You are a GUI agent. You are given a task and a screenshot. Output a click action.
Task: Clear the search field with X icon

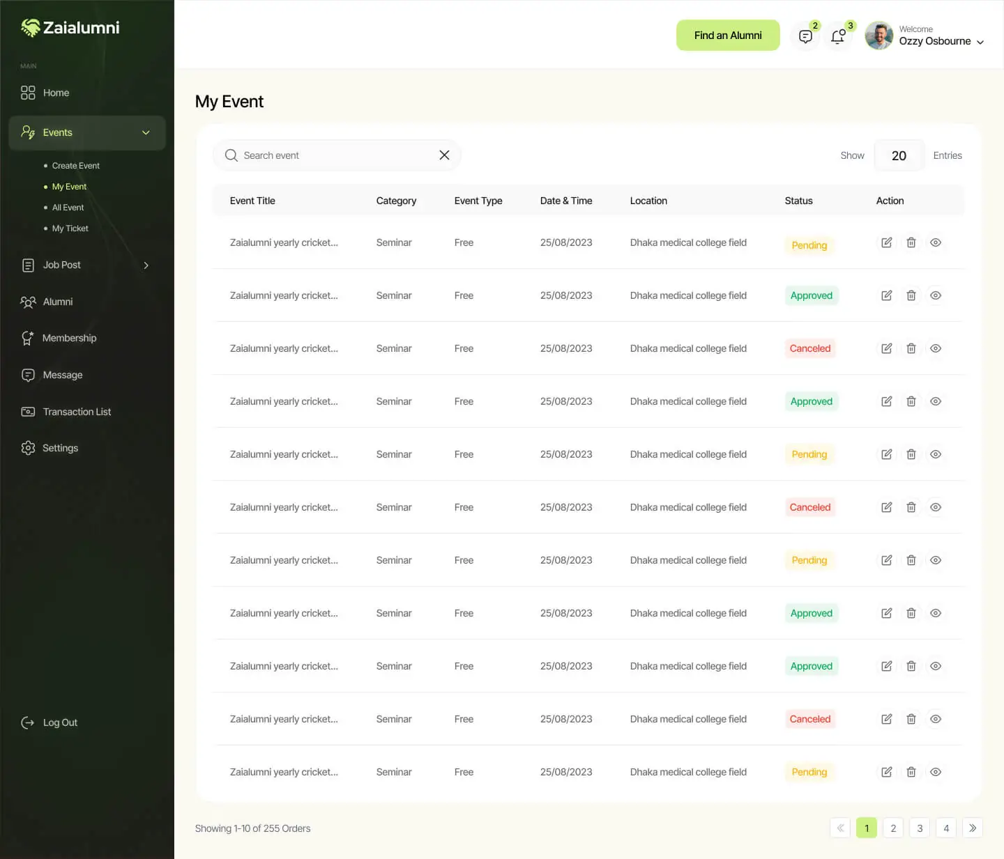pos(444,155)
